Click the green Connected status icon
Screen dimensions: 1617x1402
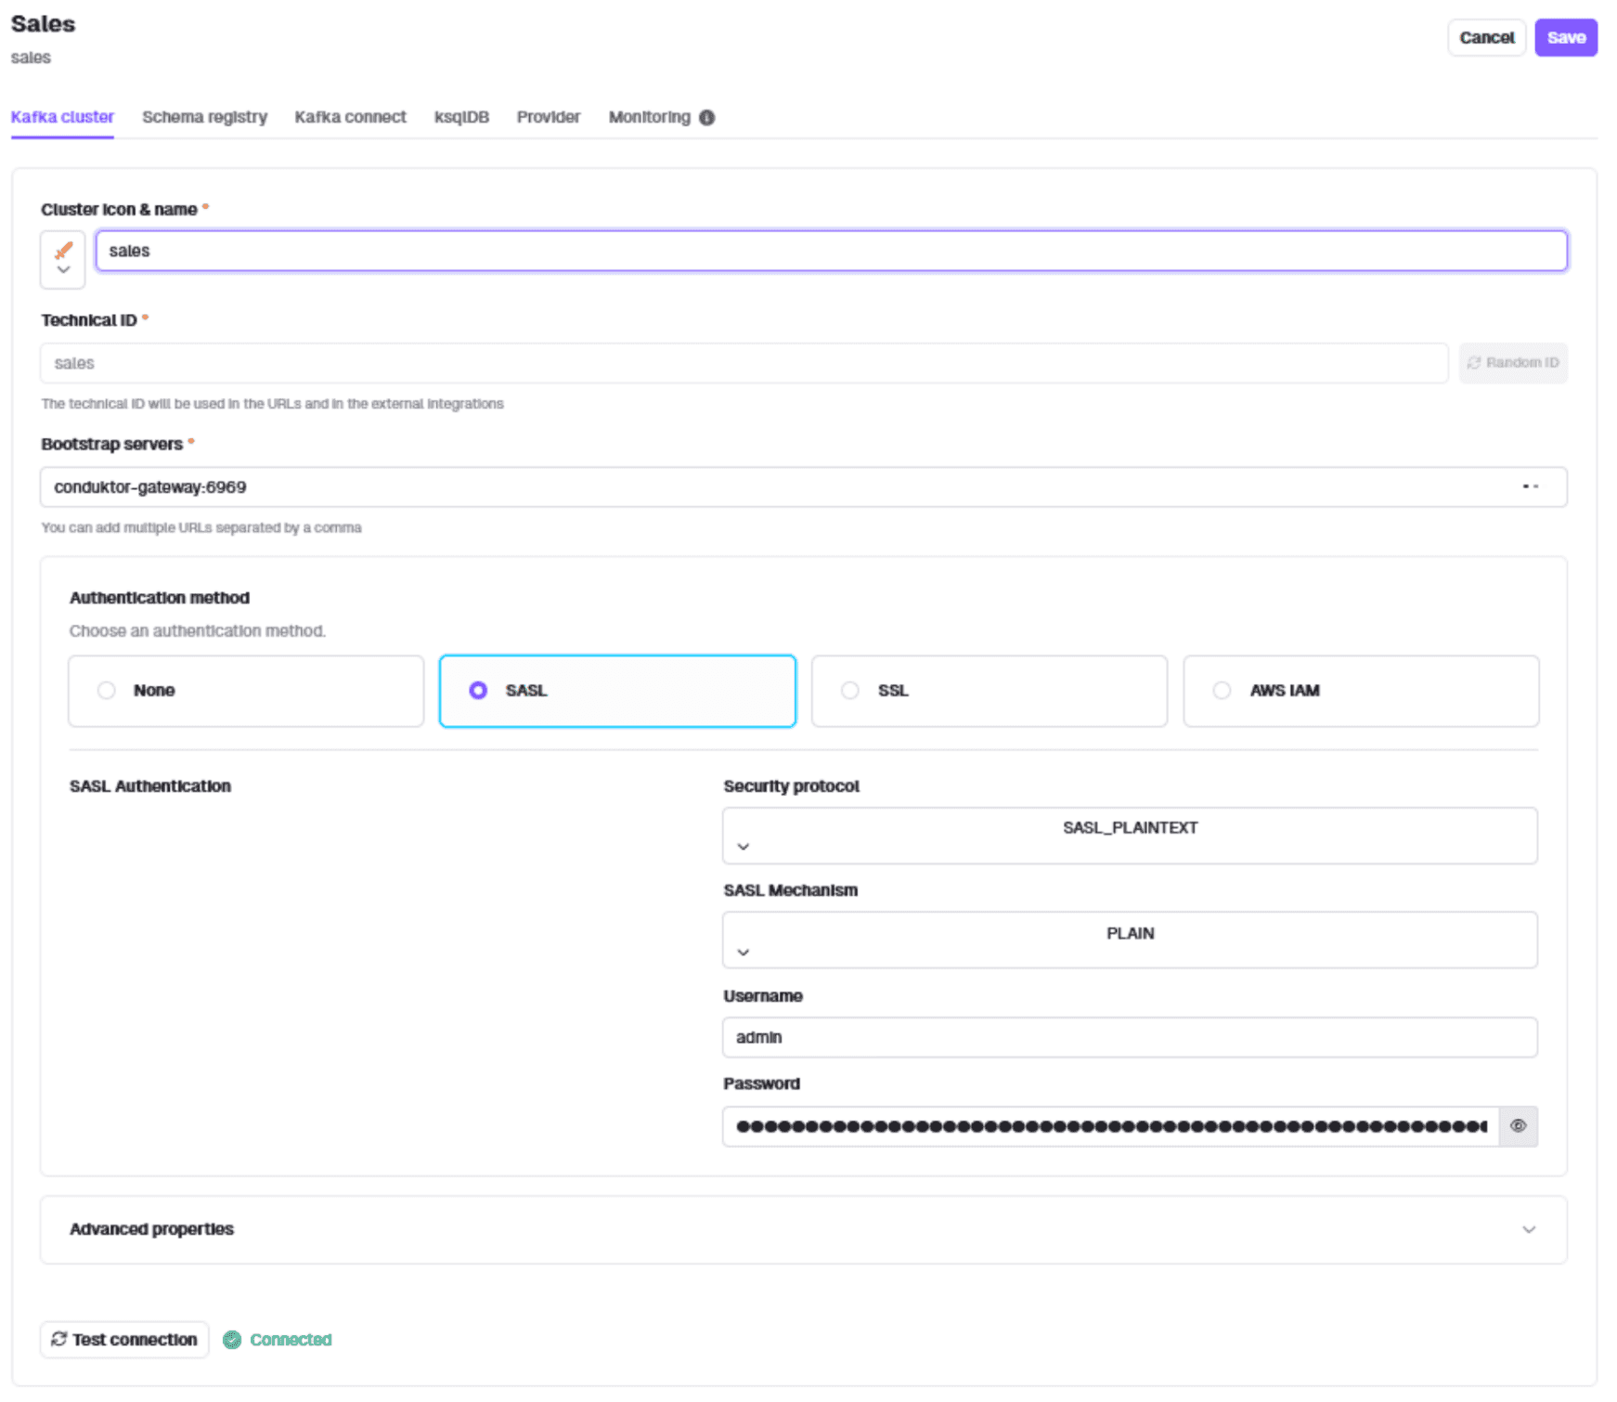(x=232, y=1340)
